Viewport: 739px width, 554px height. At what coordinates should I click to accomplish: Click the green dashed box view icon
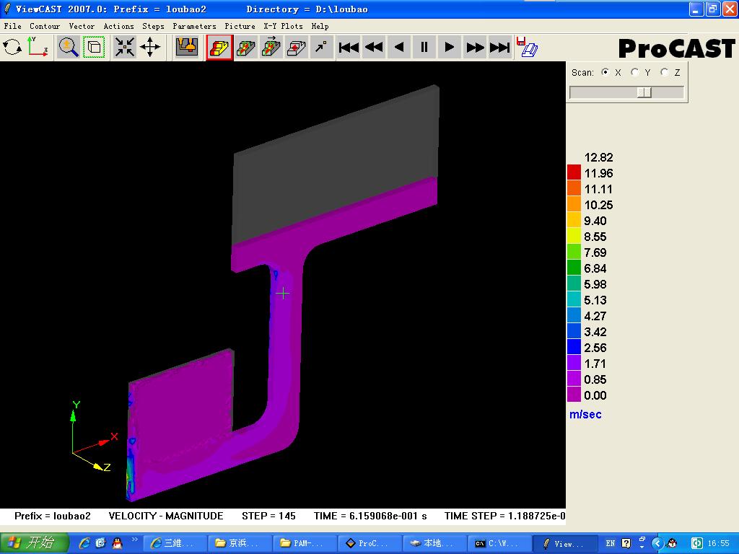pos(94,47)
